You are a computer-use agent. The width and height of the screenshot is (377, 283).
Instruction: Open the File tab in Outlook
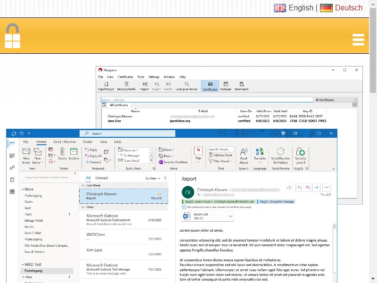pyautogui.click(x=26, y=142)
